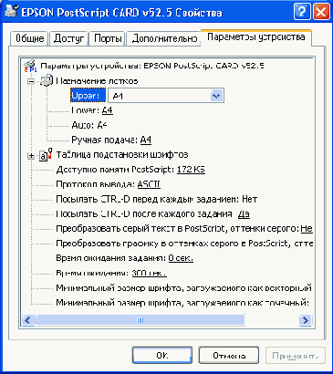Click the Применить button

pyautogui.click(x=296, y=355)
